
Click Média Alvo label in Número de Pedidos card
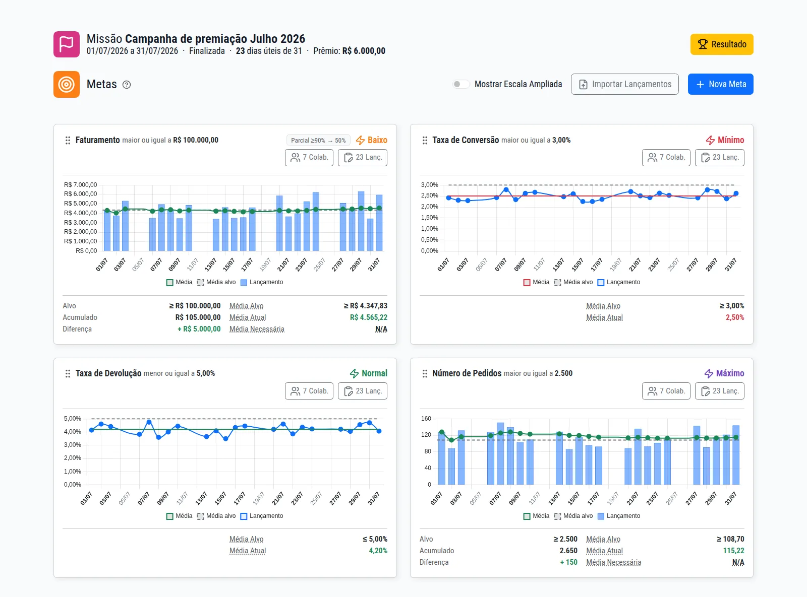[x=603, y=539]
